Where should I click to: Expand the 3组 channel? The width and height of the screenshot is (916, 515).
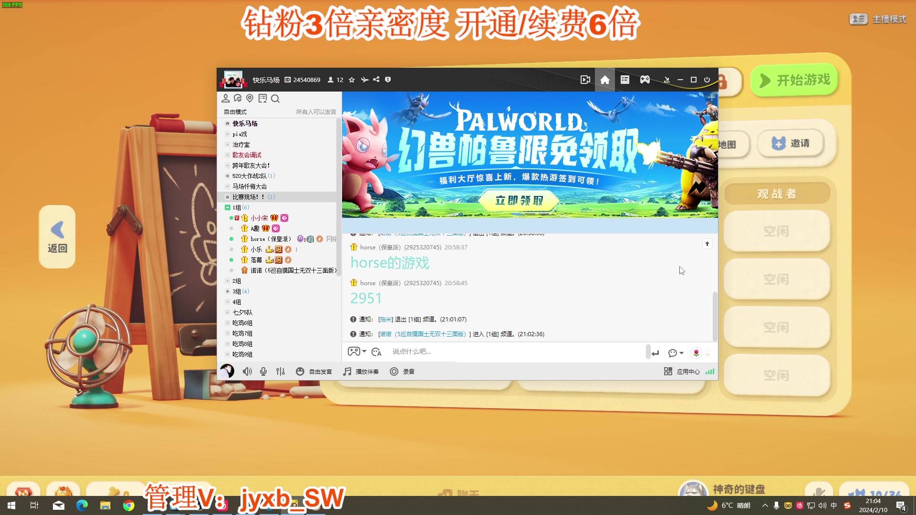tap(228, 291)
